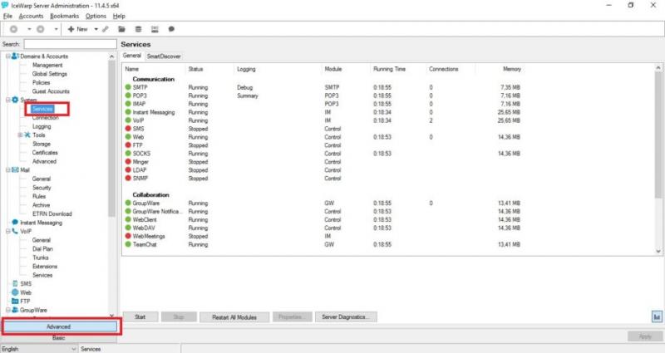Click the Web globe icon in tree

(15, 292)
